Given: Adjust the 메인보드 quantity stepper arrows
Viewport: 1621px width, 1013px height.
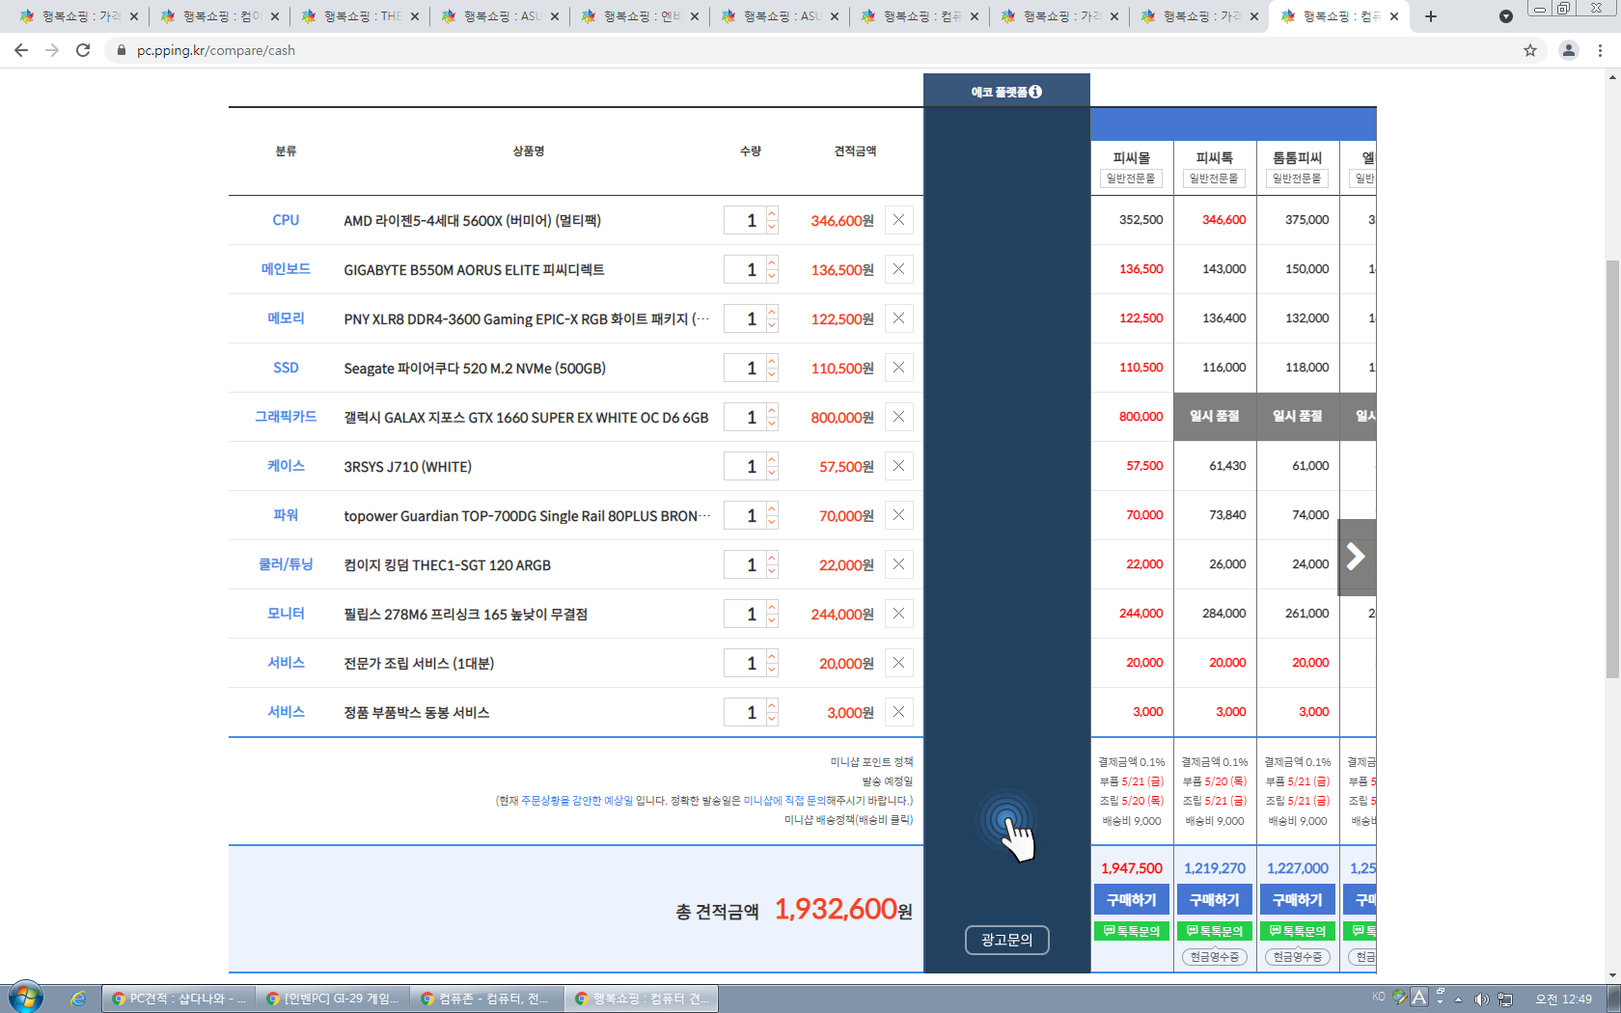Looking at the screenshot, I should [x=772, y=269].
